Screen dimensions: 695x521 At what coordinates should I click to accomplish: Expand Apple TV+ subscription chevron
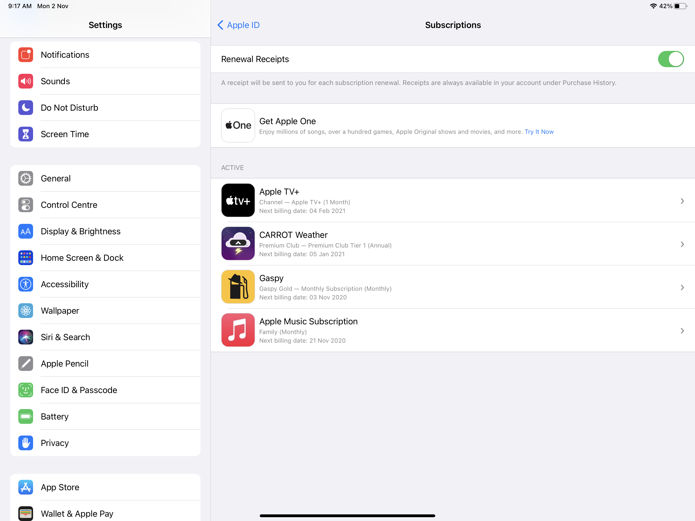(682, 201)
